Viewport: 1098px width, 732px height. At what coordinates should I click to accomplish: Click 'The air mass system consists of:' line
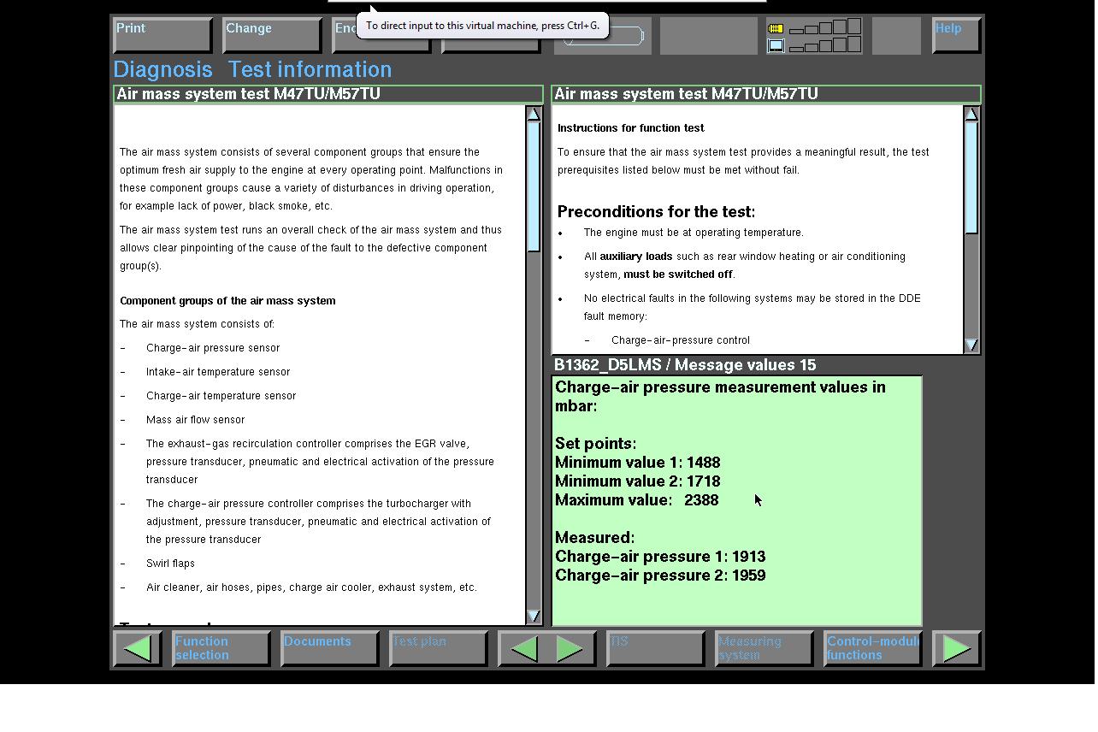pos(198,324)
